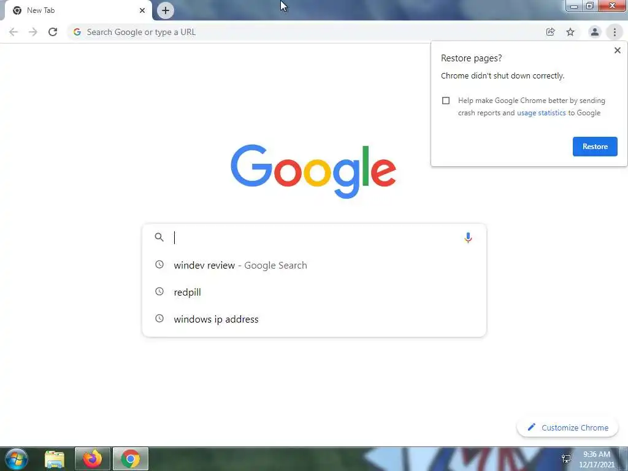Open the Chrome profile avatar menu
This screenshot has height=471, width=628.
(x=595, y=32)
